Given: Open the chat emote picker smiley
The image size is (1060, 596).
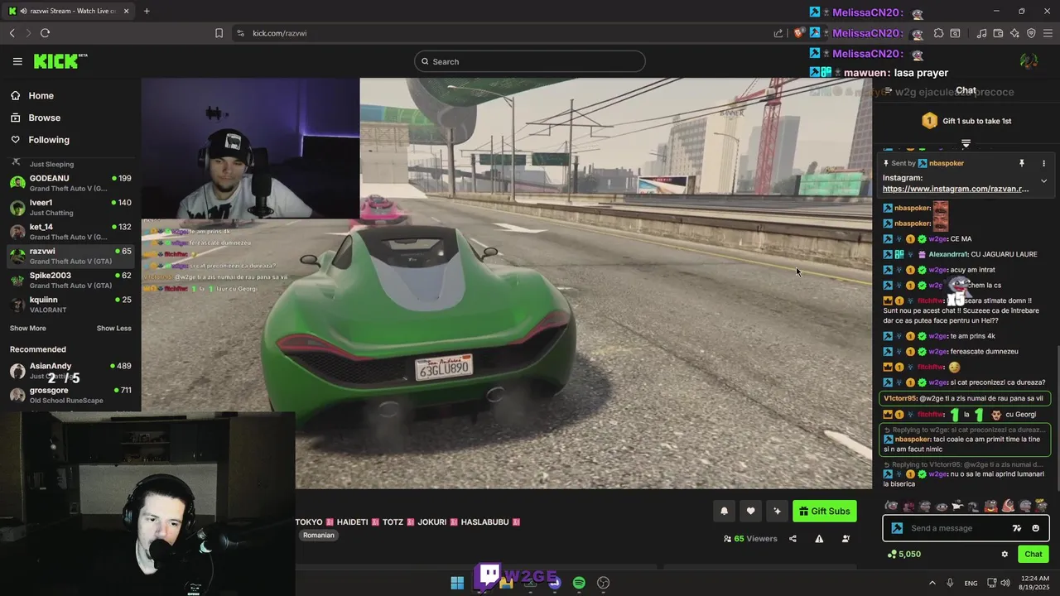Looking at the screenshot, I should (1036, 528).
